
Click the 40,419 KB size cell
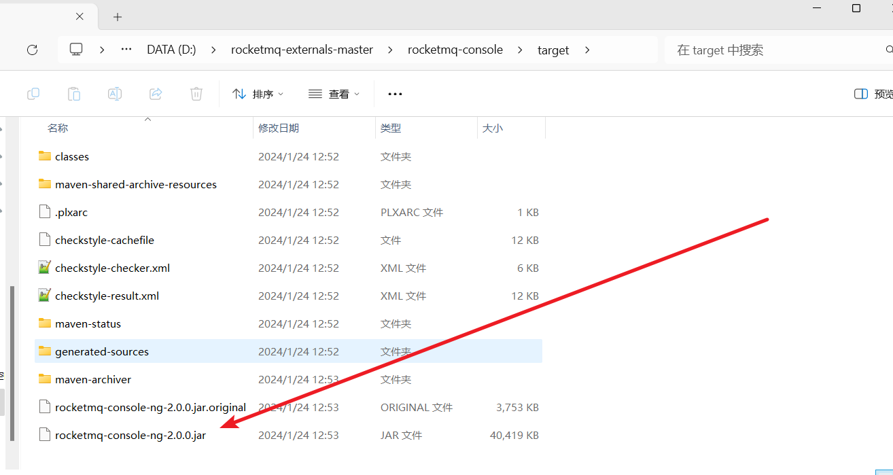point(514,435)
